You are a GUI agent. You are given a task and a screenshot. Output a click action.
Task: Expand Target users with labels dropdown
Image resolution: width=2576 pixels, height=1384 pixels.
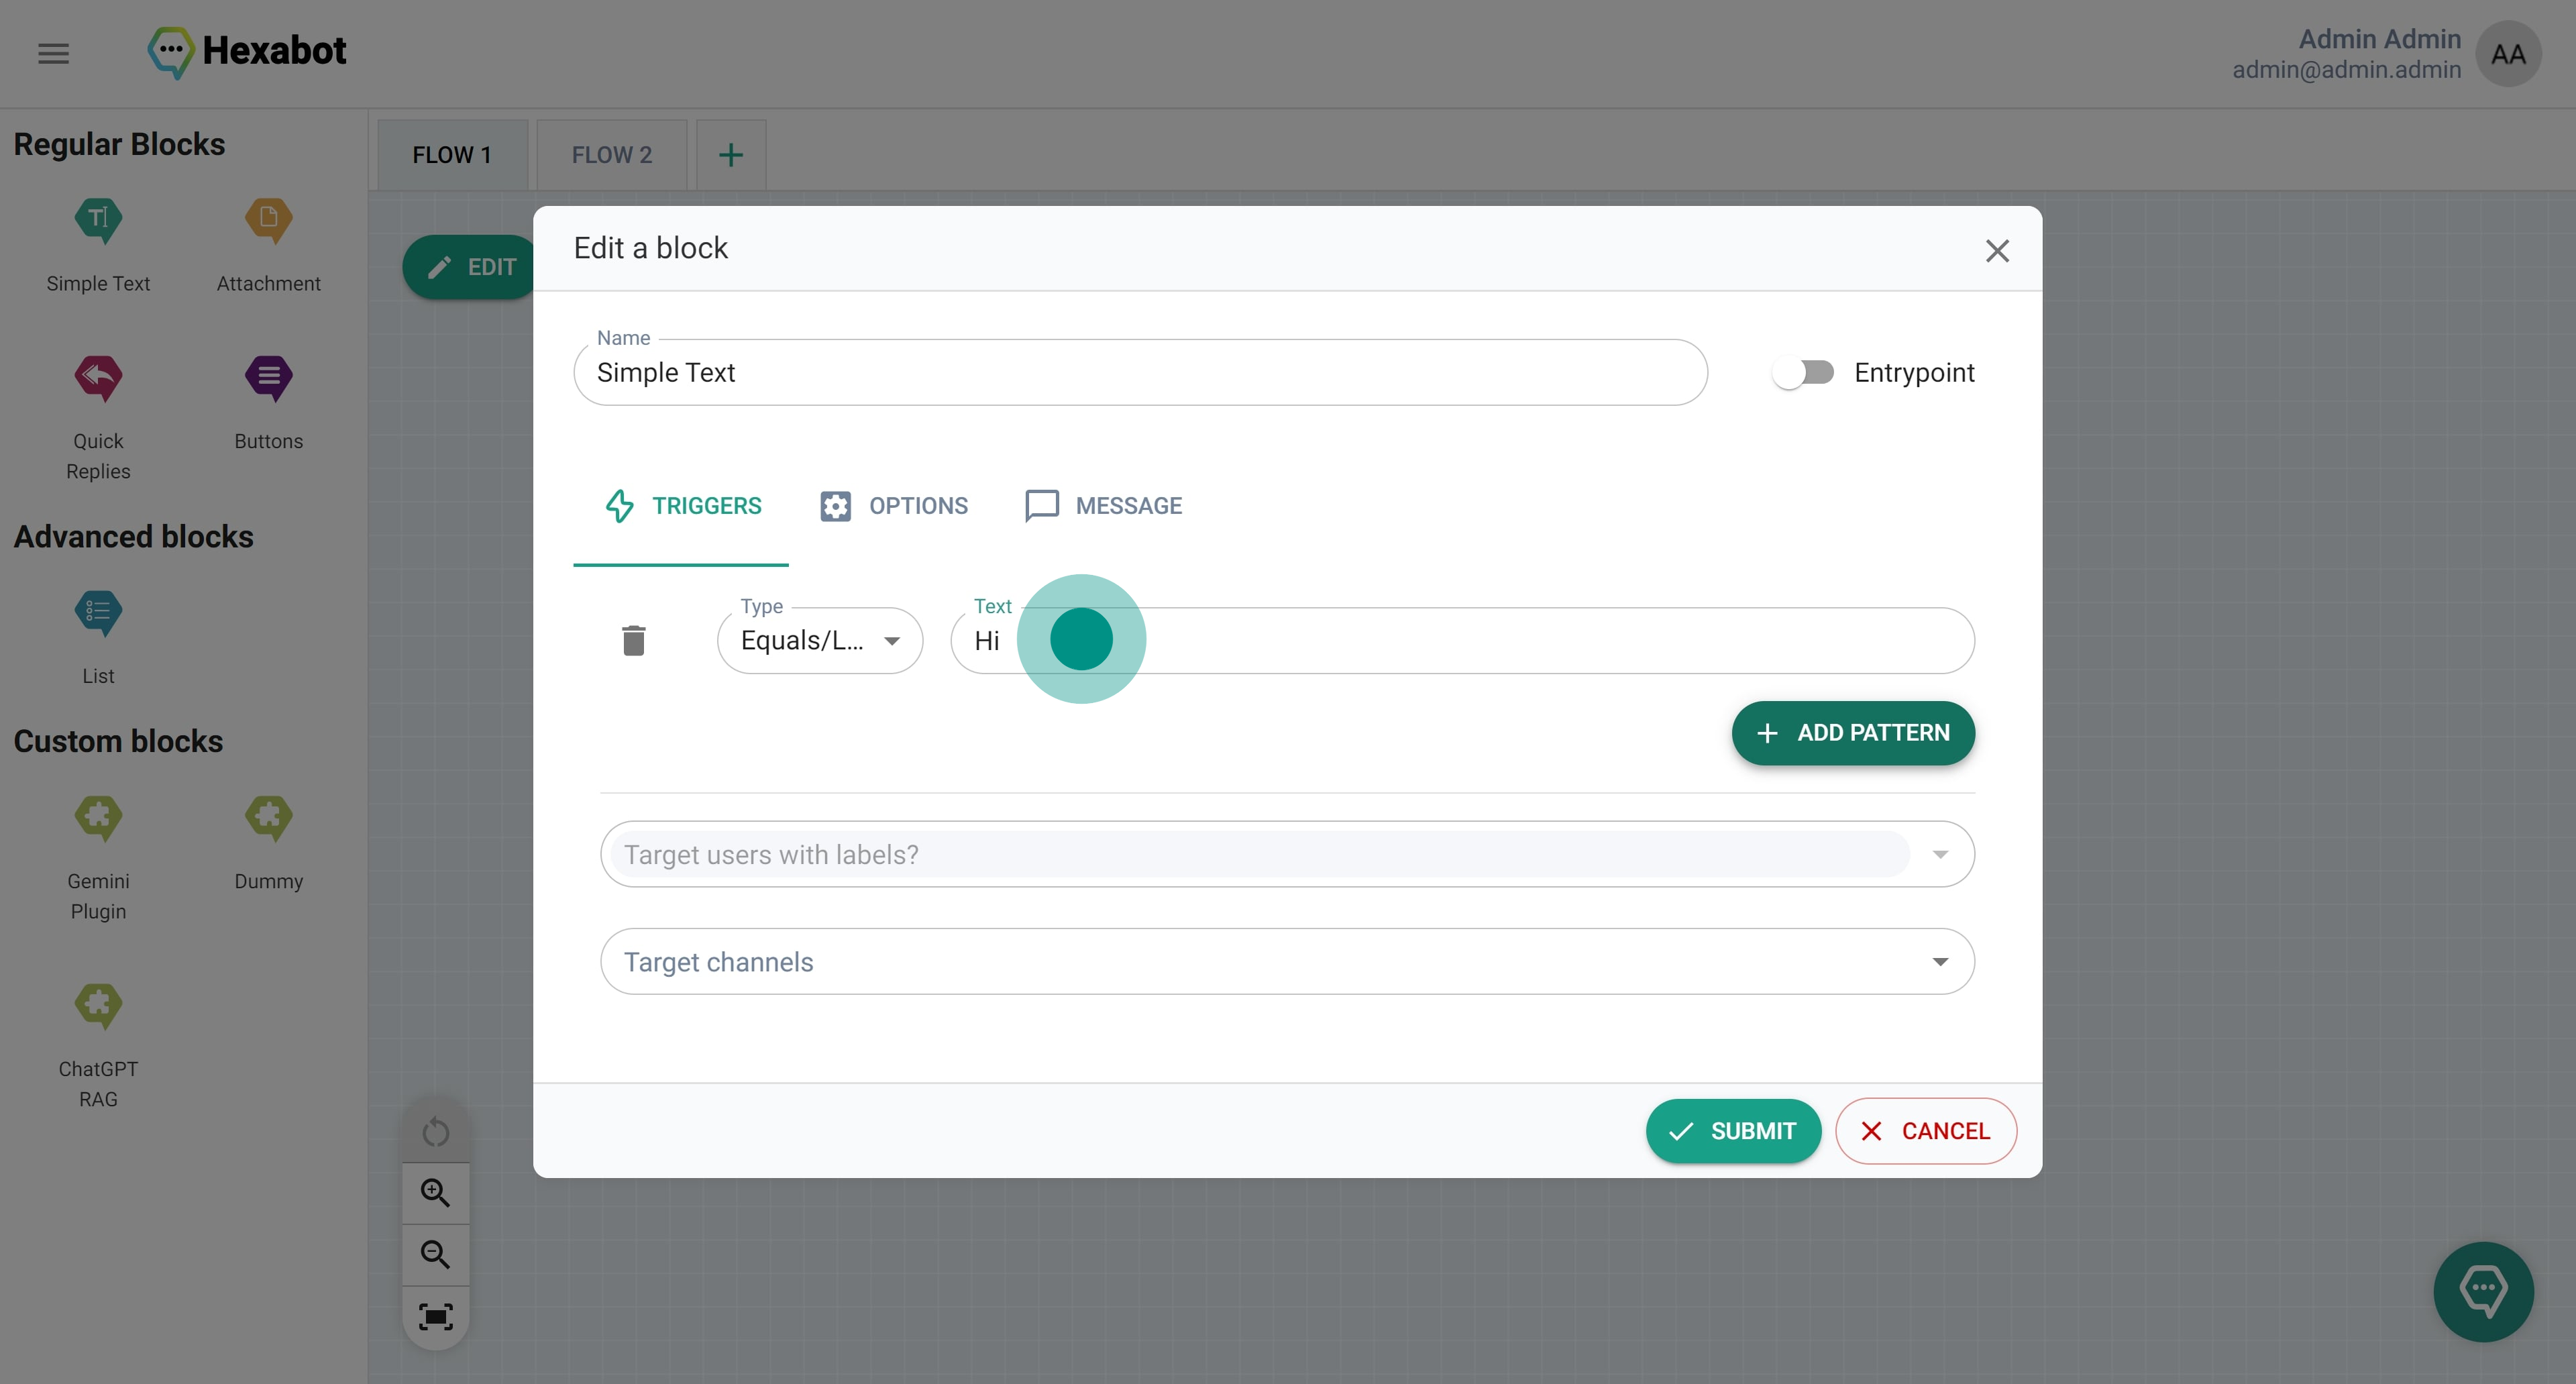point(1939,855)
